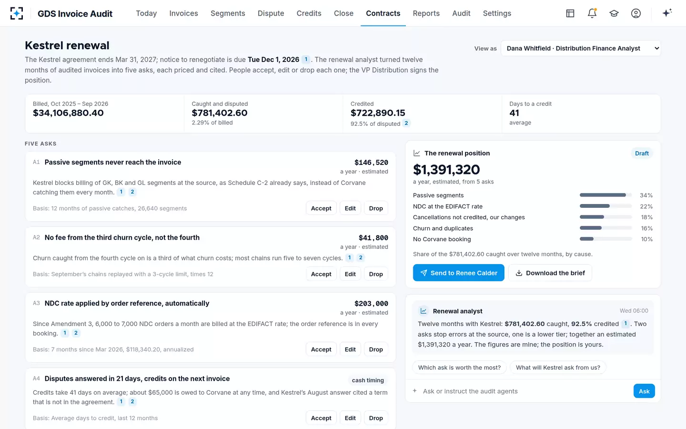Open citation 2 on the Passive segments ask

click(132, 192)
